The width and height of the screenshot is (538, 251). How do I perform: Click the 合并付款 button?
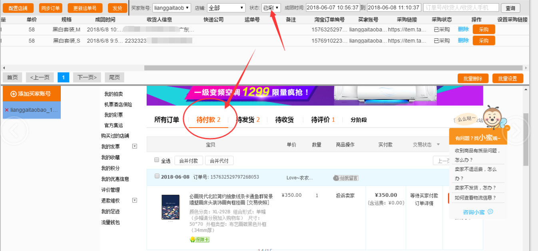pos(188,161)
